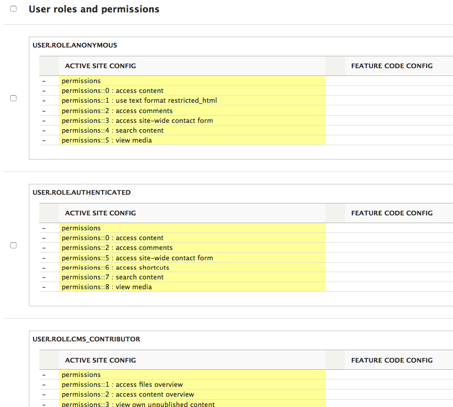
Task: Click the ACTIVE SITE CONFIG column header
Action: point(100,66)
